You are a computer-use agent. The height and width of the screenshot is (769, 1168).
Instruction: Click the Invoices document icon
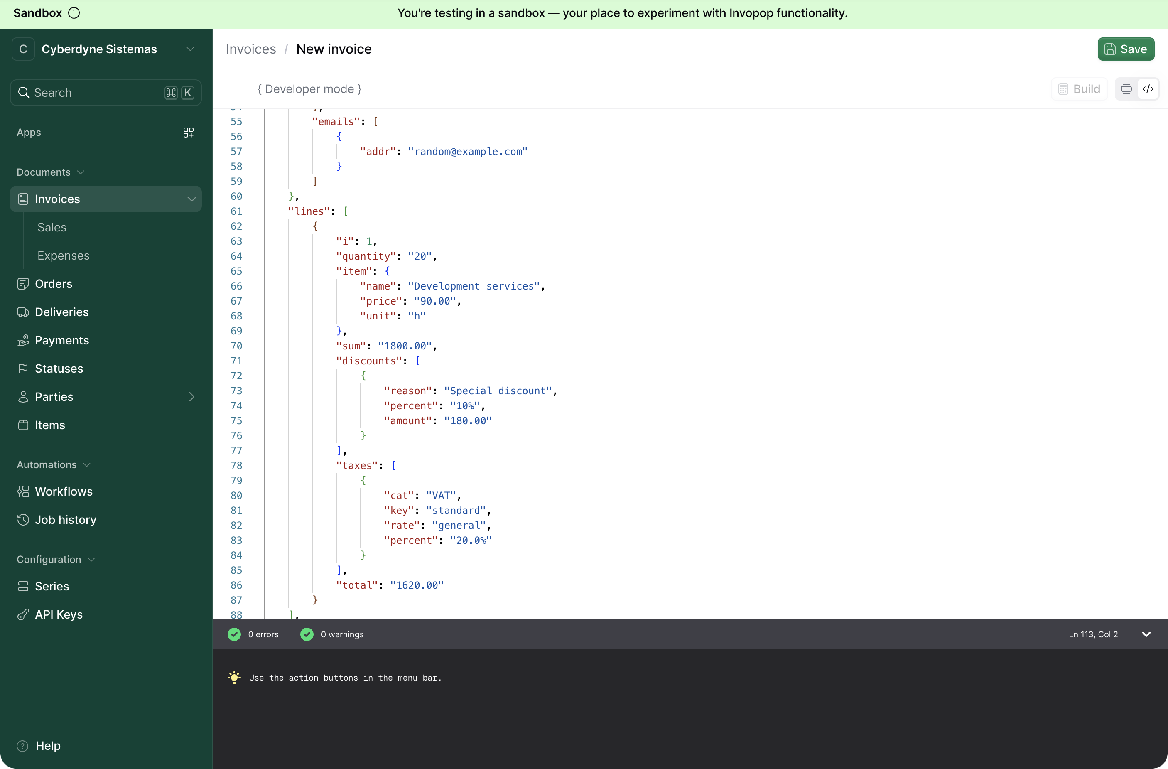[x=23, y=199]
